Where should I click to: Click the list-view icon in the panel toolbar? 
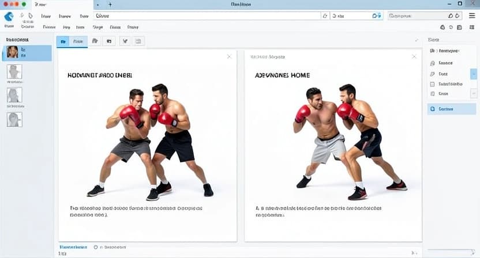138,41
